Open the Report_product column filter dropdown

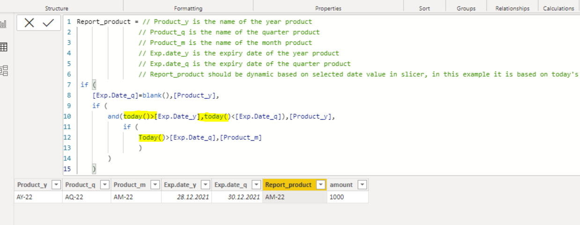click(320, 185)
